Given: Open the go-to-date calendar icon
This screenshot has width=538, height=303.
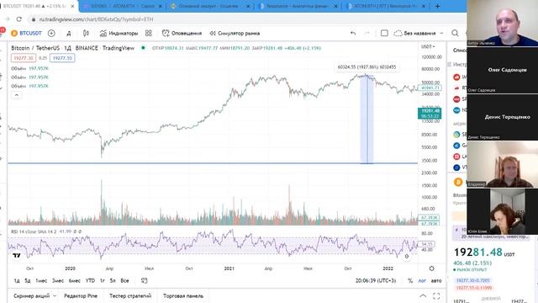Looking at the screenshot, I should coord(145,280).
